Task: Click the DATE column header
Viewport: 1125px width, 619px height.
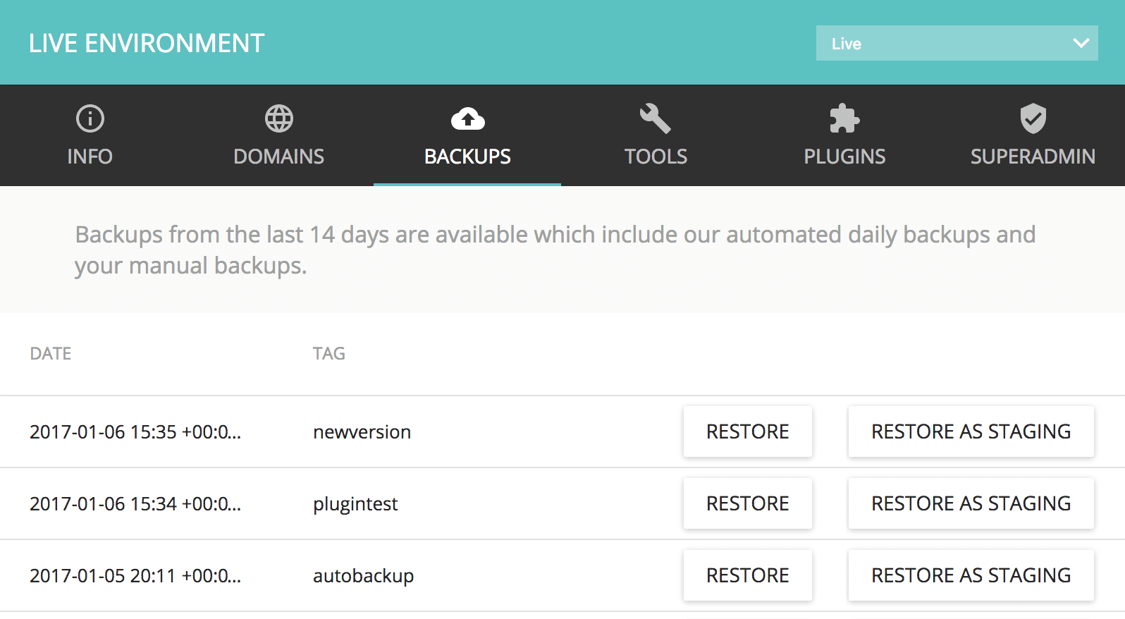Action: click(x=51, y=354)
